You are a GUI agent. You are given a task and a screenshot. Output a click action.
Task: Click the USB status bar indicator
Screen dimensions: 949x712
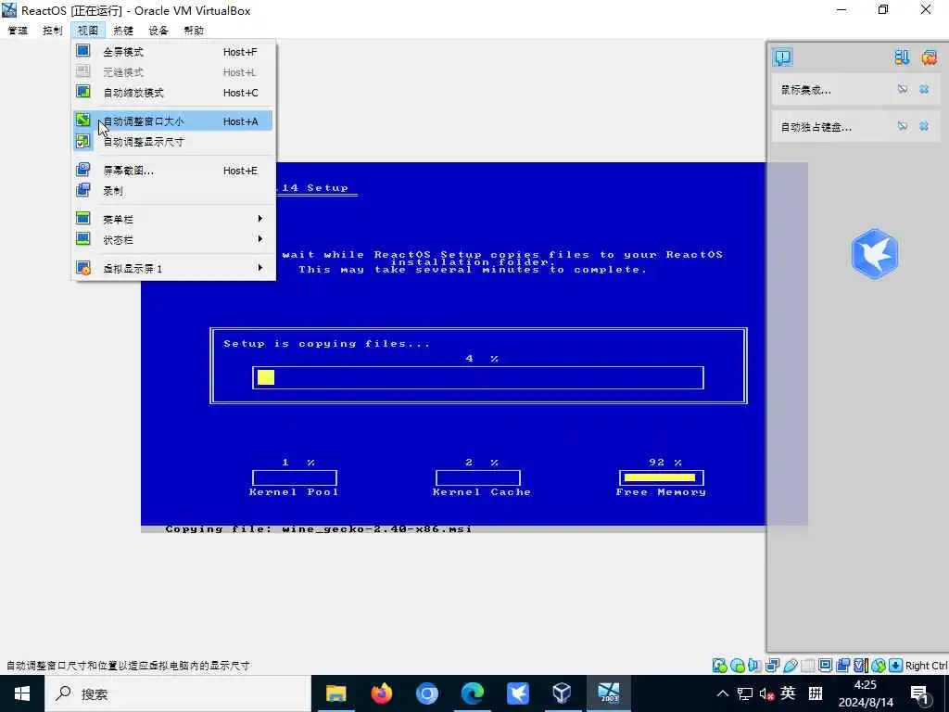[791, 666]
